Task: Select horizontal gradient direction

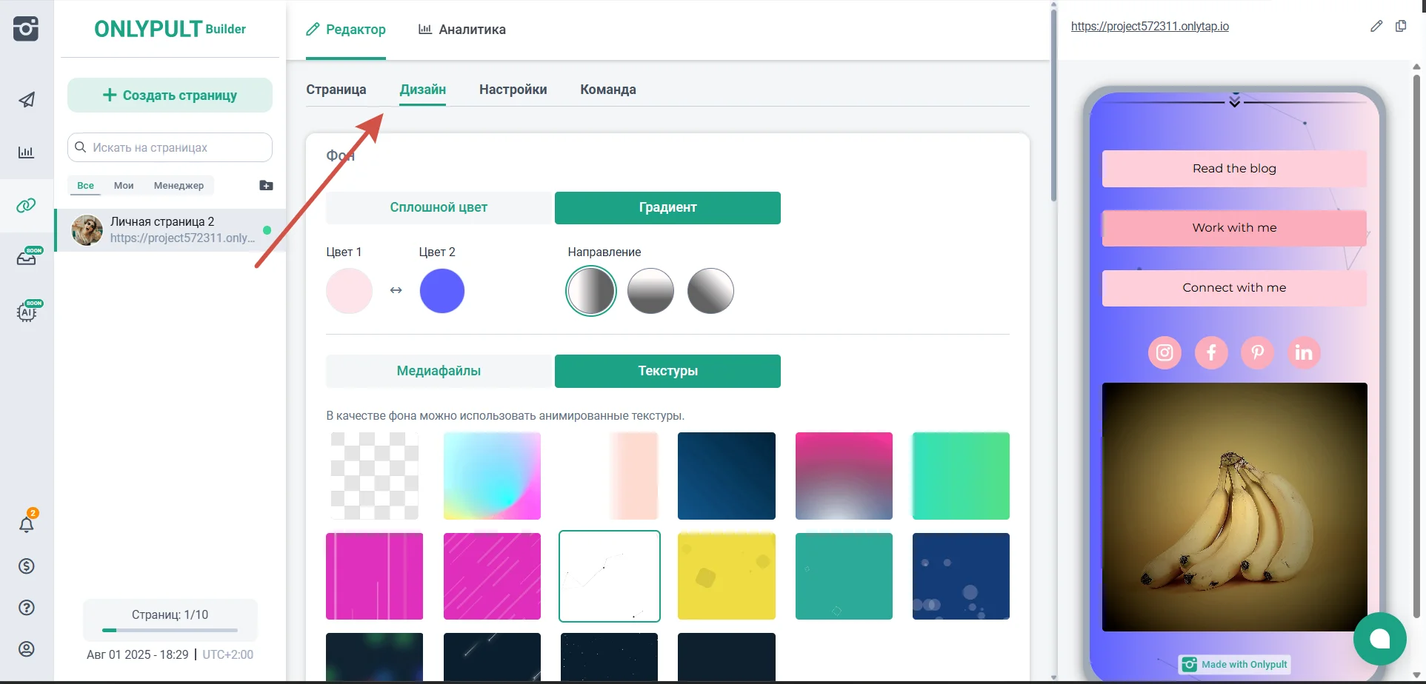Action: click(x=591, y=291)
